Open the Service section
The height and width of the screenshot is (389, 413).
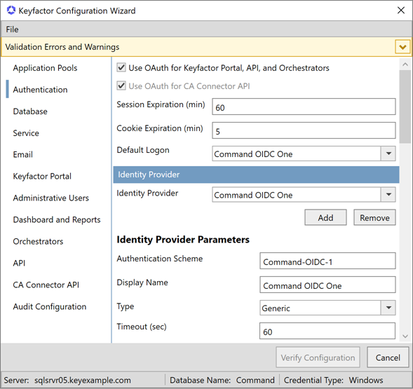tap(26, 133)
